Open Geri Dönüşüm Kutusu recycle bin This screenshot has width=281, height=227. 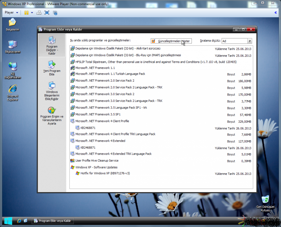tap(265, 204)
